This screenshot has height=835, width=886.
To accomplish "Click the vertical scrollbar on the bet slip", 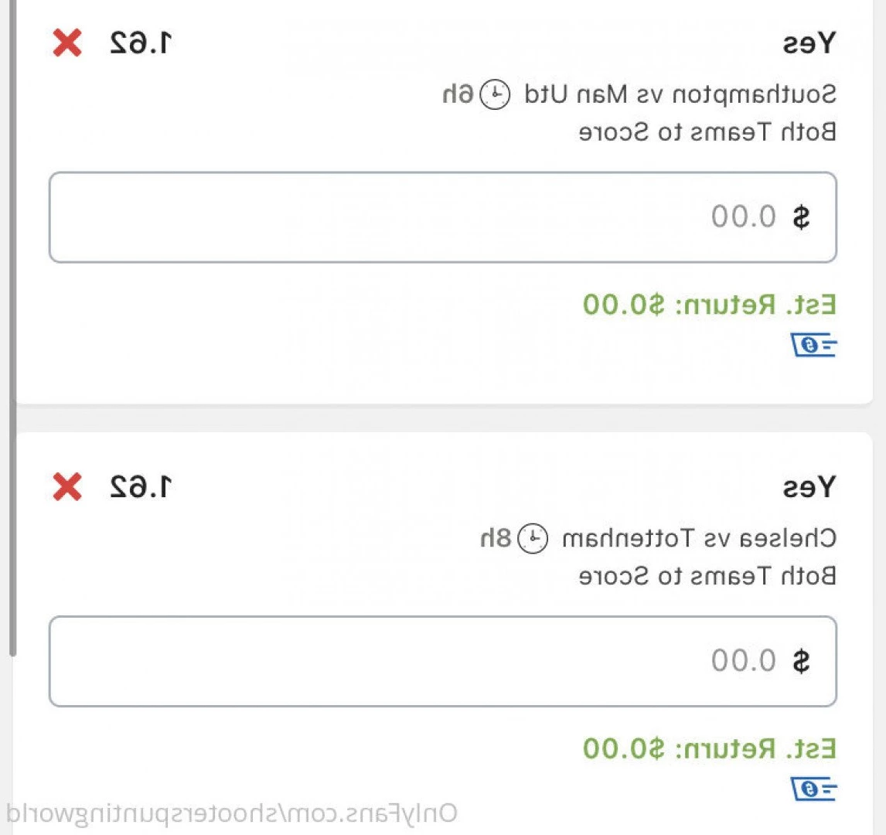I will [12, 328].
